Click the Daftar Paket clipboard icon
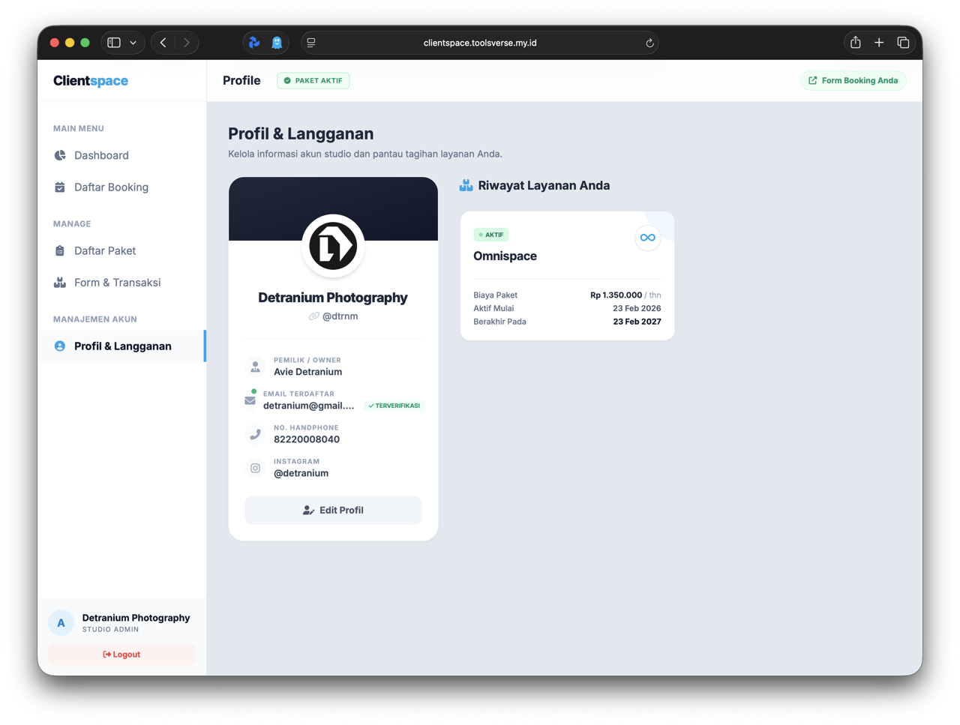The width and height of the screenshot is (960, 725). coord(59,250)
